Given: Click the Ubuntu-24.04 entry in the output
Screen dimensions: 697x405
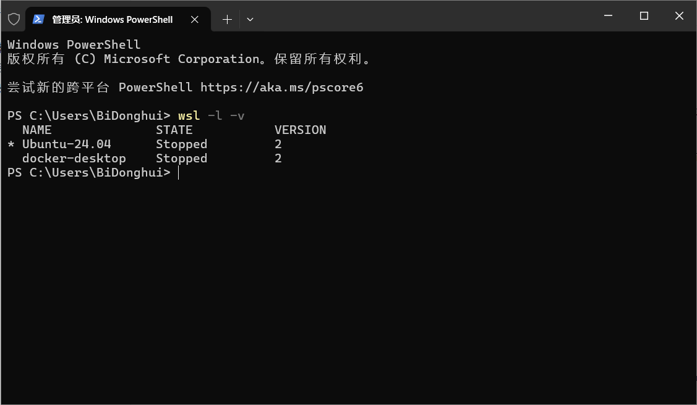Looking at the screenshot, I should pyautogui.click(x=66, y=144).
